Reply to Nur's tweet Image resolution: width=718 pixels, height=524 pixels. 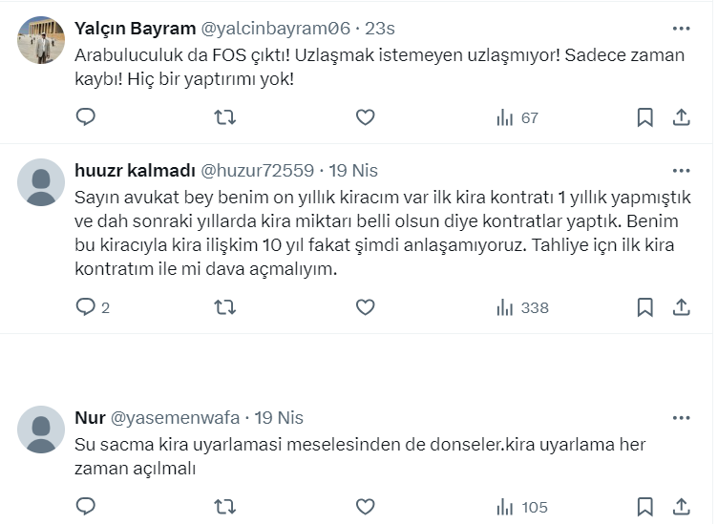(x=86, y=507)
